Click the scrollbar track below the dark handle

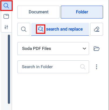(9, 107)
